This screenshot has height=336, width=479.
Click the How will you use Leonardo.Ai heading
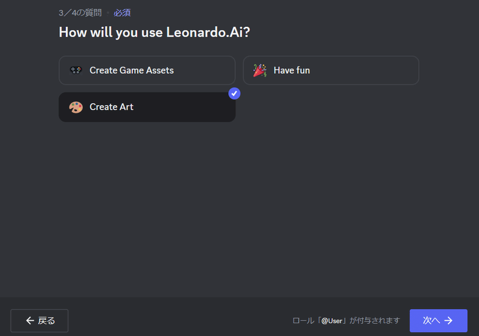tap(154, 32)
